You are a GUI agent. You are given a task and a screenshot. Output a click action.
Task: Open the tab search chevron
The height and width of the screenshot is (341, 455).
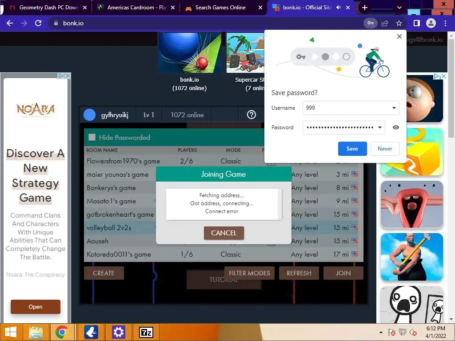(399, 8)
